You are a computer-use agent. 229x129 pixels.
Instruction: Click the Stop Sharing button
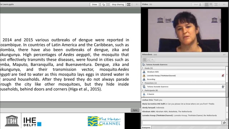[x=118, y=5]
